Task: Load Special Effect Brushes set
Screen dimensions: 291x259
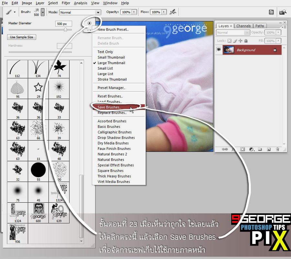Action: click(116, 165)
